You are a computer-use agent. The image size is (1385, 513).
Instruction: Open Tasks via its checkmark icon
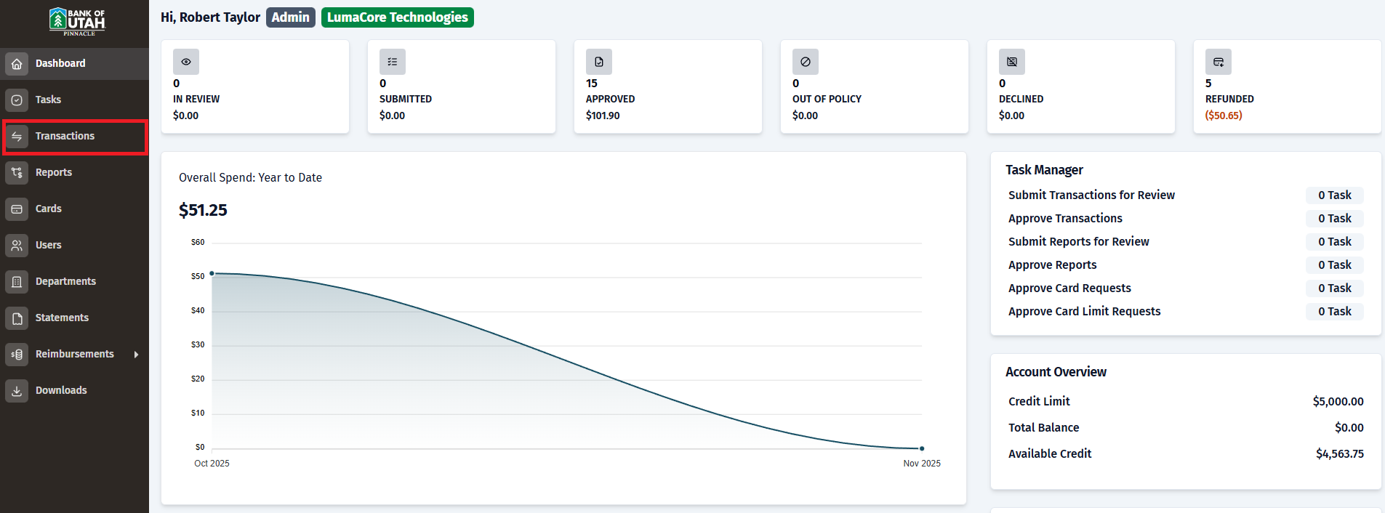coord(17,100)
